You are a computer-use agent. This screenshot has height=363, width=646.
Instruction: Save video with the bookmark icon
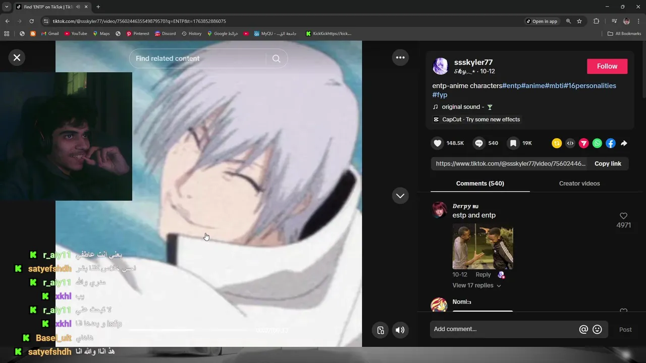[513, 143]
